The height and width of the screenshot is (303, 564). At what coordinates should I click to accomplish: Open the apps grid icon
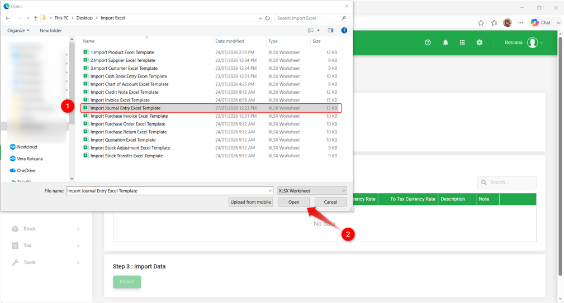[462, 42]
